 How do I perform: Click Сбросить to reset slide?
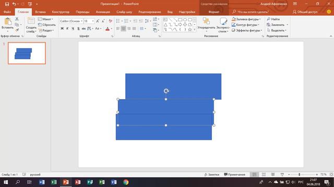(46, 25)
